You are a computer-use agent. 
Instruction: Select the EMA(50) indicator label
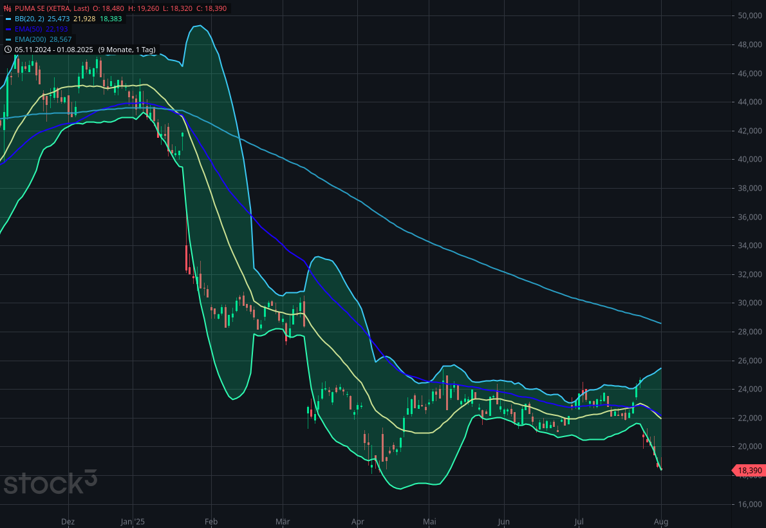tap(28, 29)
